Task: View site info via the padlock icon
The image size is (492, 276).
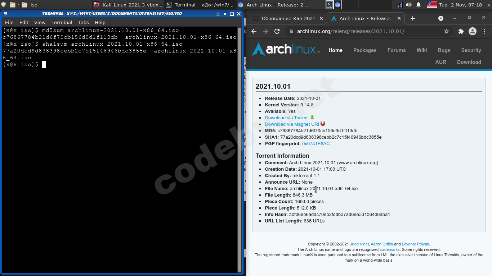Action: 291,31
